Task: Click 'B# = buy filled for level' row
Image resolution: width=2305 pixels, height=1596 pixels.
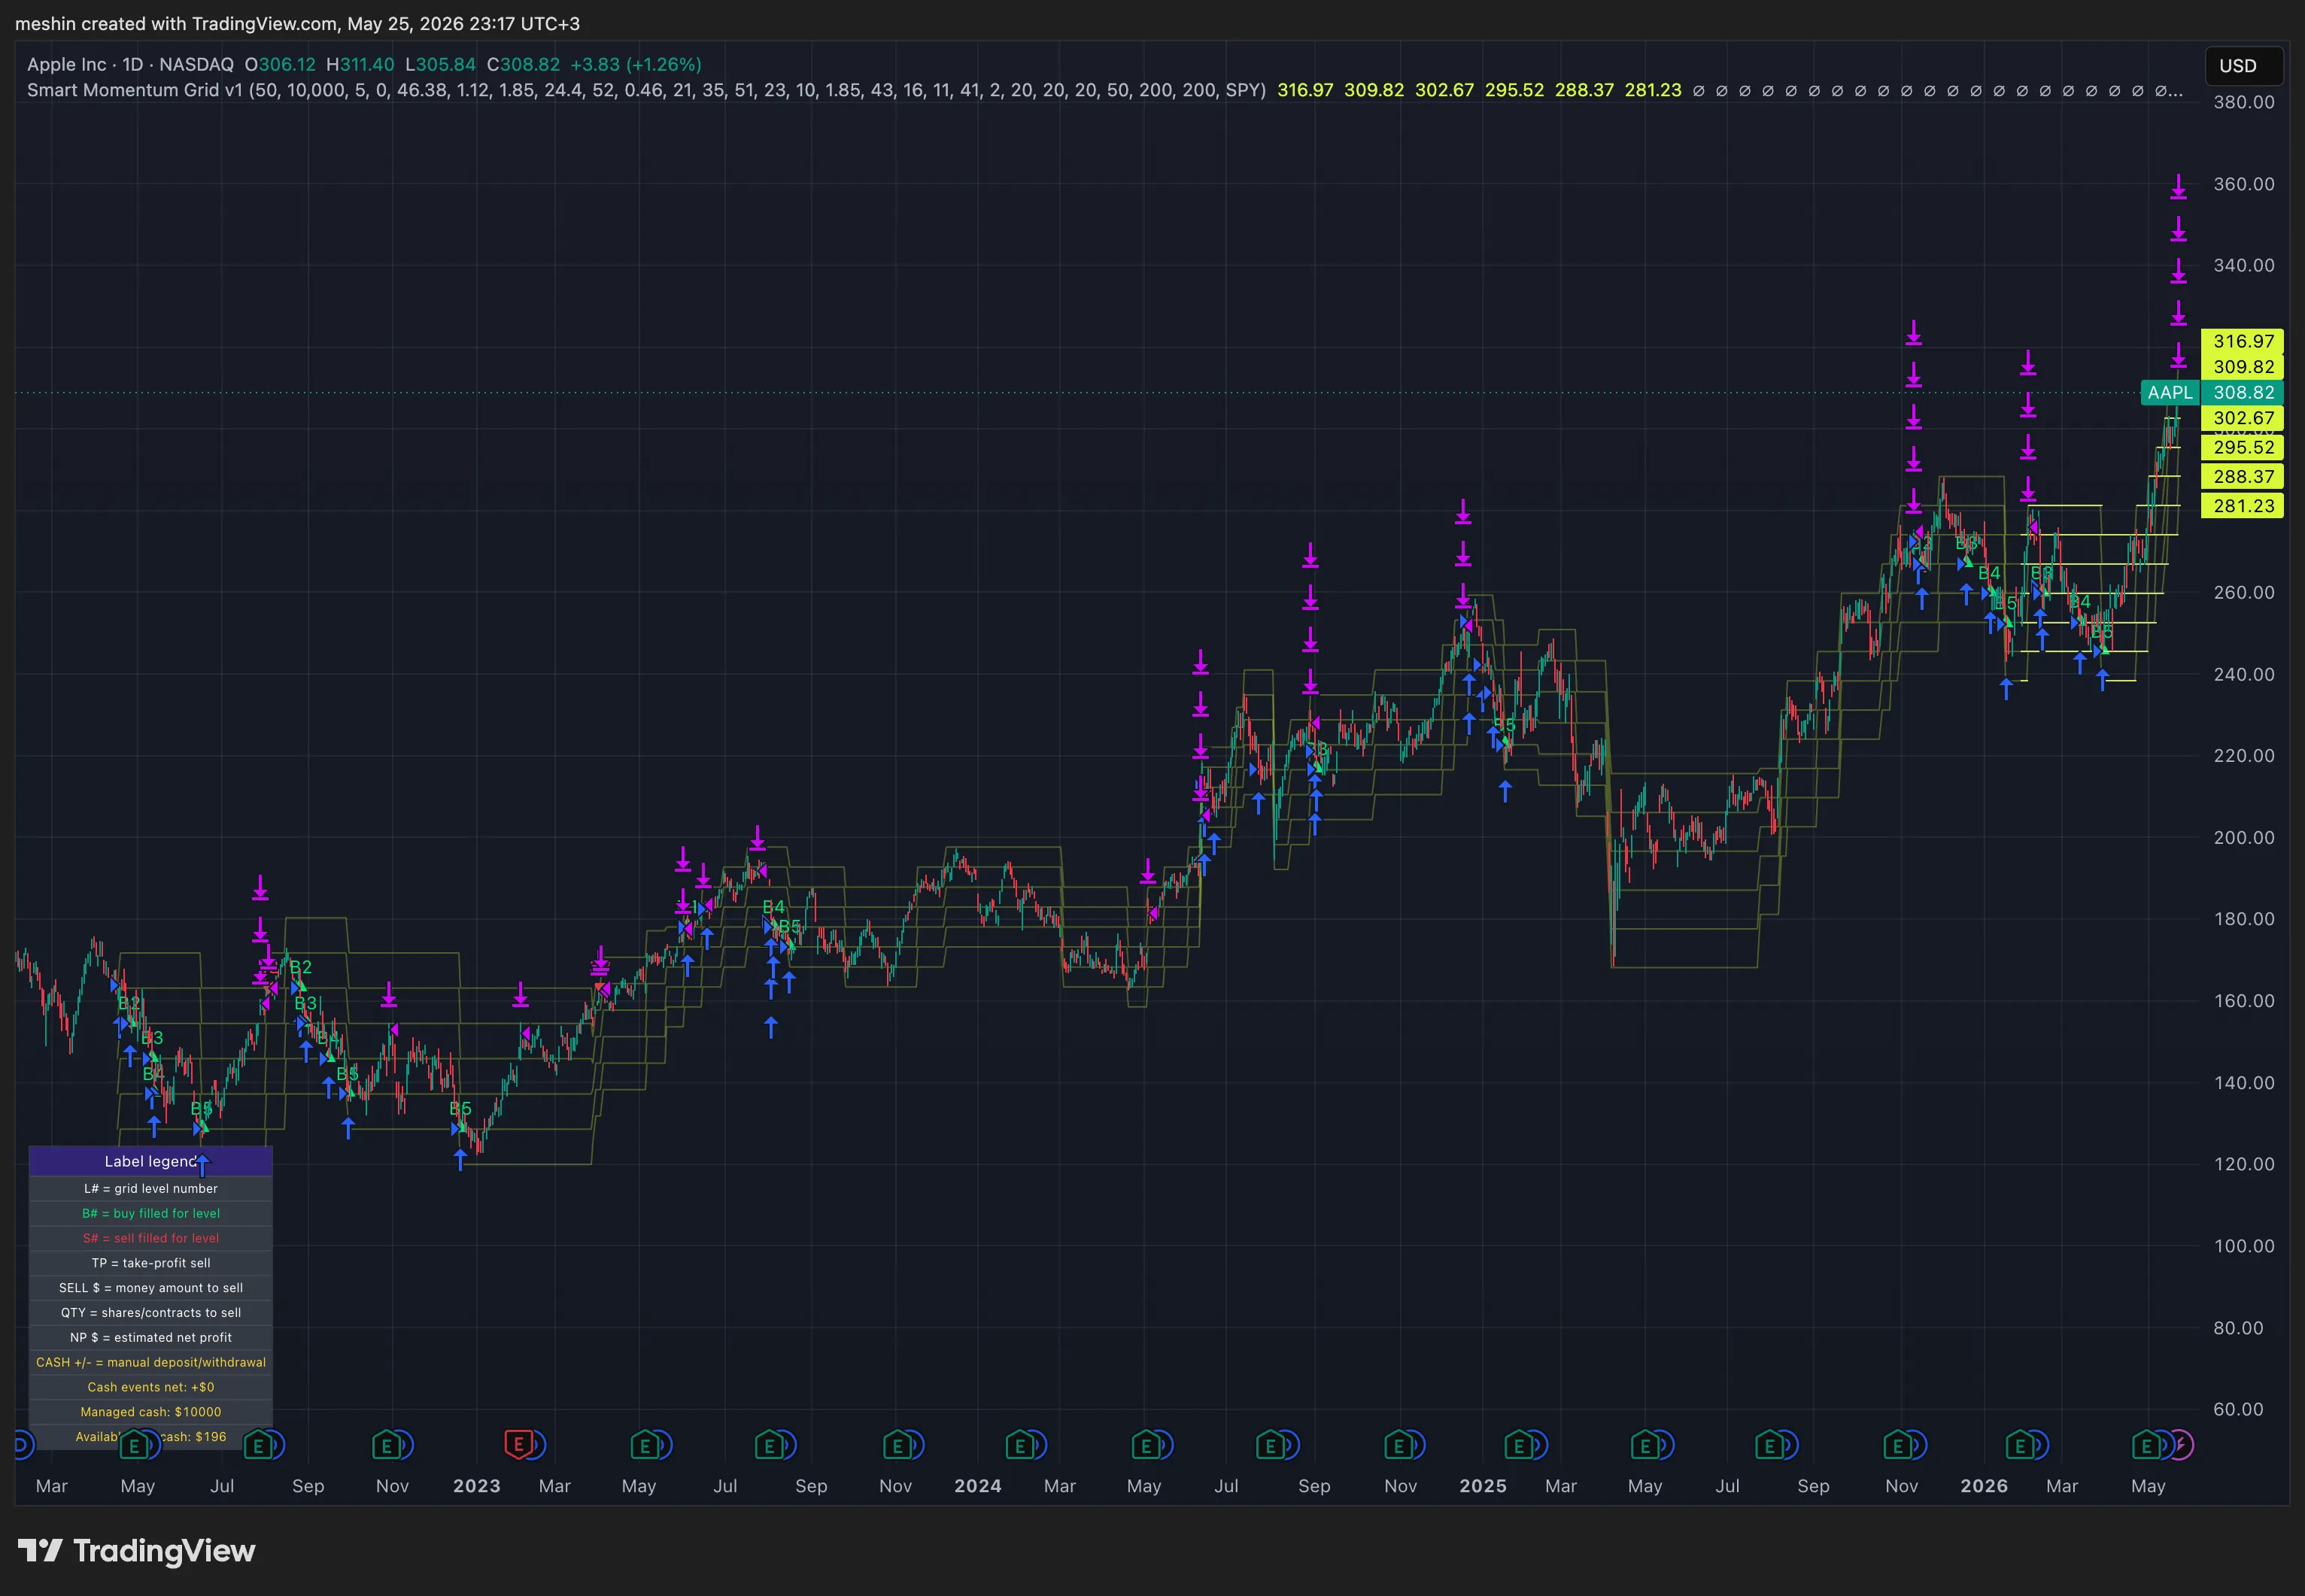Action: (151, 1213)
